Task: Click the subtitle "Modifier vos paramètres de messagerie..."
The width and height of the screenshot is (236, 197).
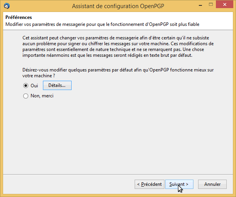Action: coord(103,24)
